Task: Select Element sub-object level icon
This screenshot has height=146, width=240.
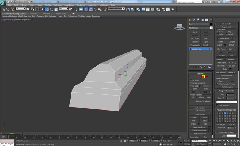Action: click(x=207, y=77)
